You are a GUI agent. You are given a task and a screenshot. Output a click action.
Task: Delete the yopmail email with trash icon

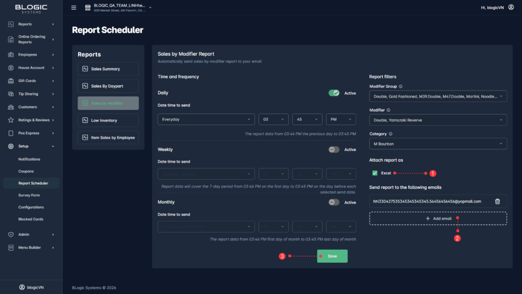[x=498, y=201]
